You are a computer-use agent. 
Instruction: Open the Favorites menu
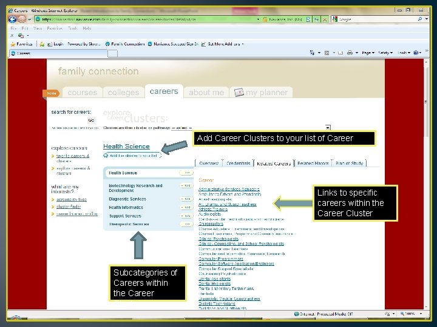tap(55, 28)
